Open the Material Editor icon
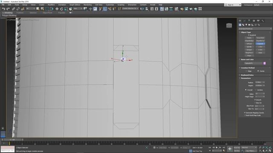The width and height of the screenshot is (273, 153). pyautogui.click(x=176, y=9)
